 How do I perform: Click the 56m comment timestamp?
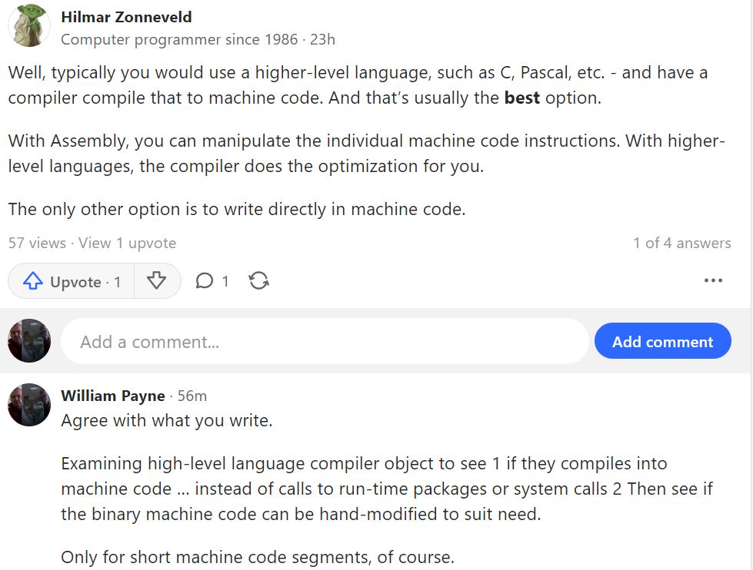(x=192, y=396)
